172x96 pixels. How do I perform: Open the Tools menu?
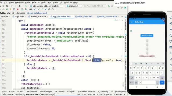tap(55, 2)
